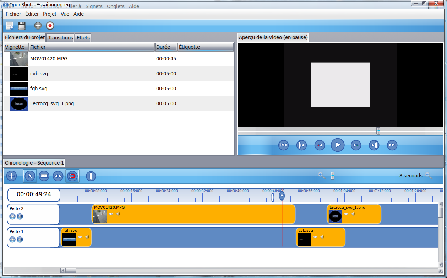Viewport: 447px width, 278px height.
Task: Click the zoom in magnifier icon
Action: (x=321, y=175)
